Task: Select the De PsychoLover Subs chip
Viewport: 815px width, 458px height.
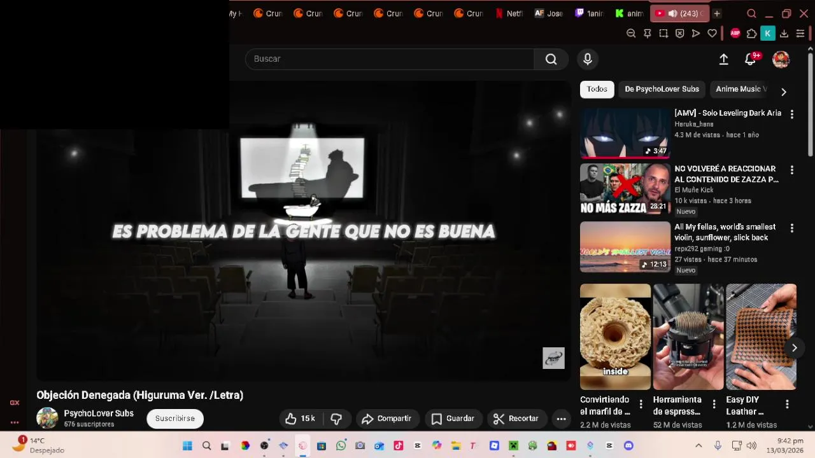Action: tap(662, 89)
